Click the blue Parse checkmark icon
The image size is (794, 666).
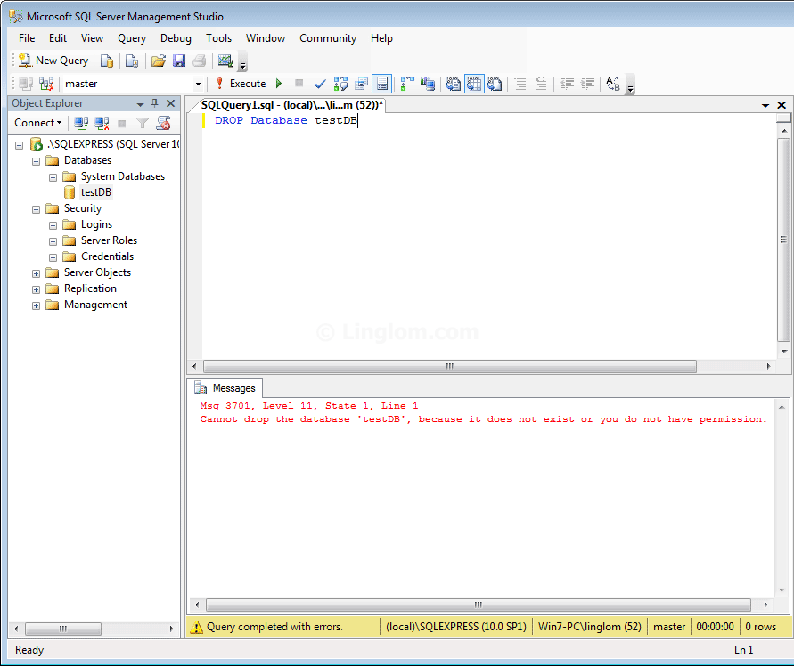320,84
